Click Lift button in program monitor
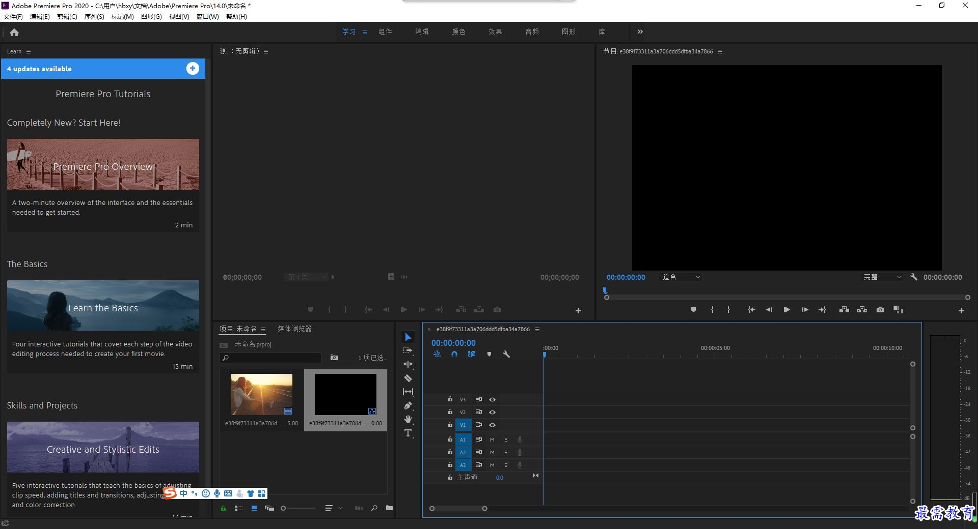This screenshot has width=978, height=529. (844, 309)
